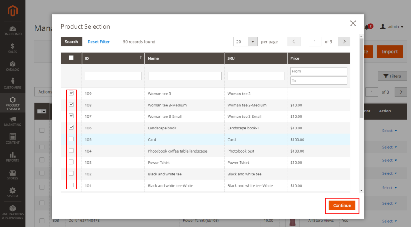The image size is (411, 227).
Task: Click the Name filter input field
Action: 185,76
